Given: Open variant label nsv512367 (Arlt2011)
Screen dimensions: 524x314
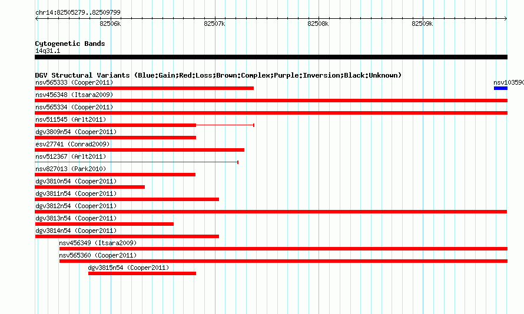Looking at the screenshot, I should [71, 156].
